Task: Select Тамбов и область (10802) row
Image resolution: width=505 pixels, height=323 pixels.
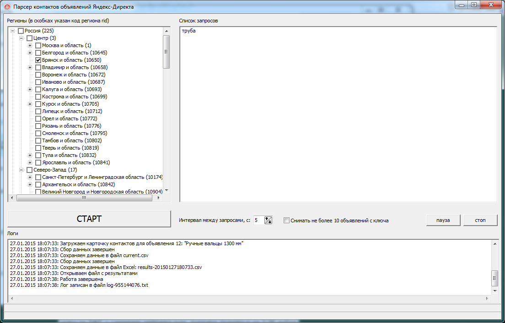Action: [x=72, y=141]
